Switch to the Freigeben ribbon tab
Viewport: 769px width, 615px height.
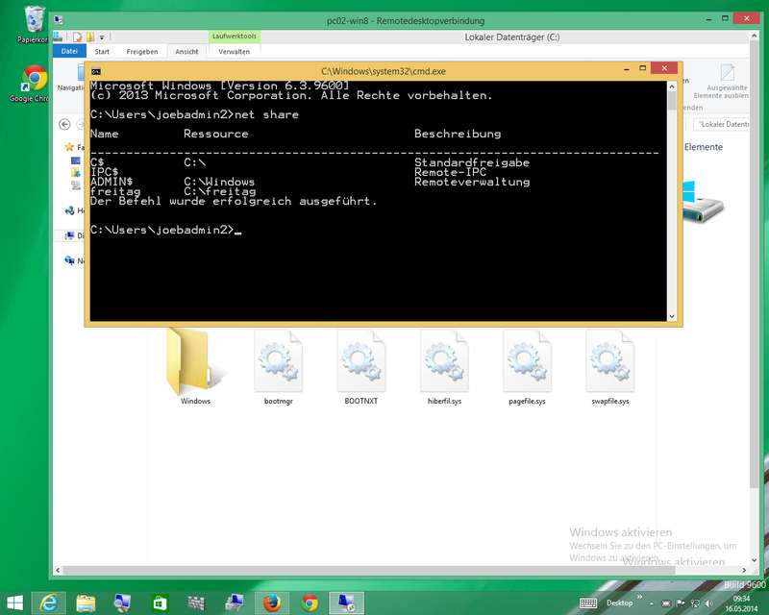click(141, 52)
